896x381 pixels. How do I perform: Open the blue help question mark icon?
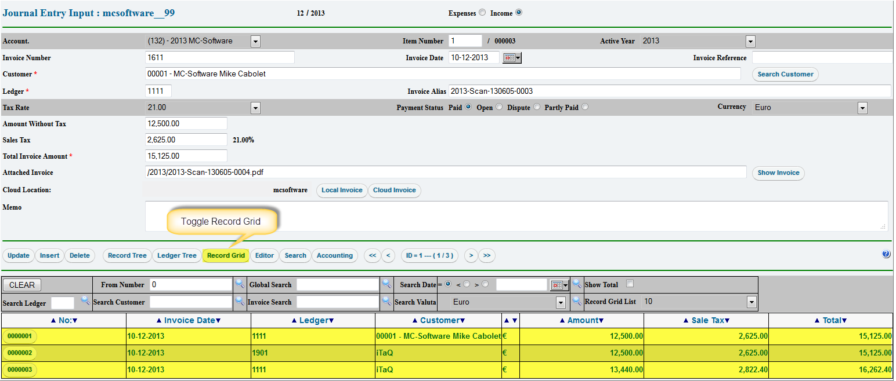[886, 254]
